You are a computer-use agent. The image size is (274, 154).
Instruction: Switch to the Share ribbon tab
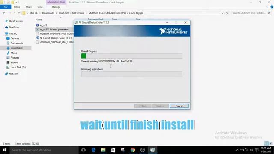[x=29, y=7]
